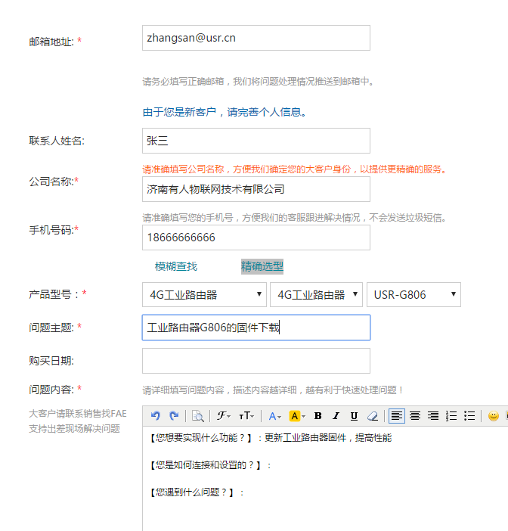Click the redo arrow in editor toolbar
The height and width of the screenshot is (531, 508).
173,416
